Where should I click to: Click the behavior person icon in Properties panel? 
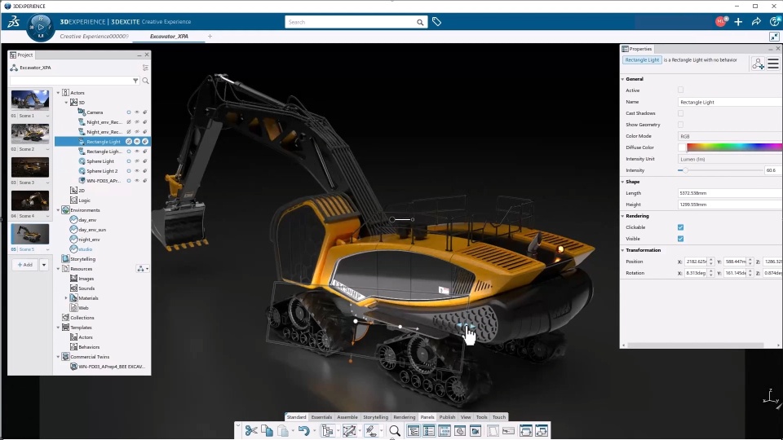758,64
